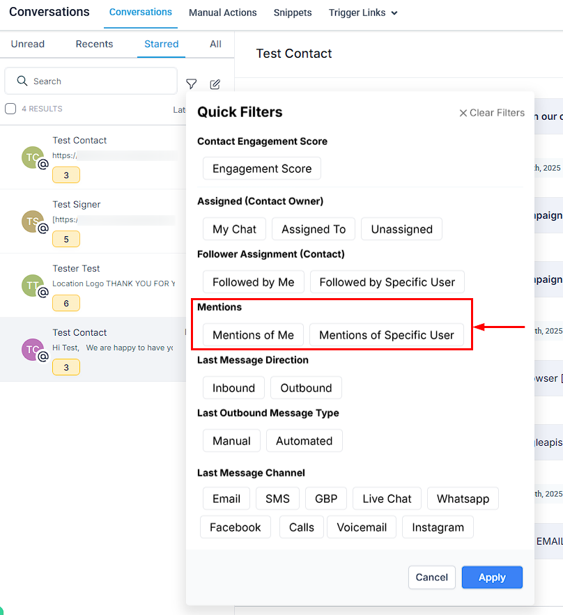563x615 pixels.
Task: Toggle the Inbound message direction filter
Action: [x=233, y=388]
